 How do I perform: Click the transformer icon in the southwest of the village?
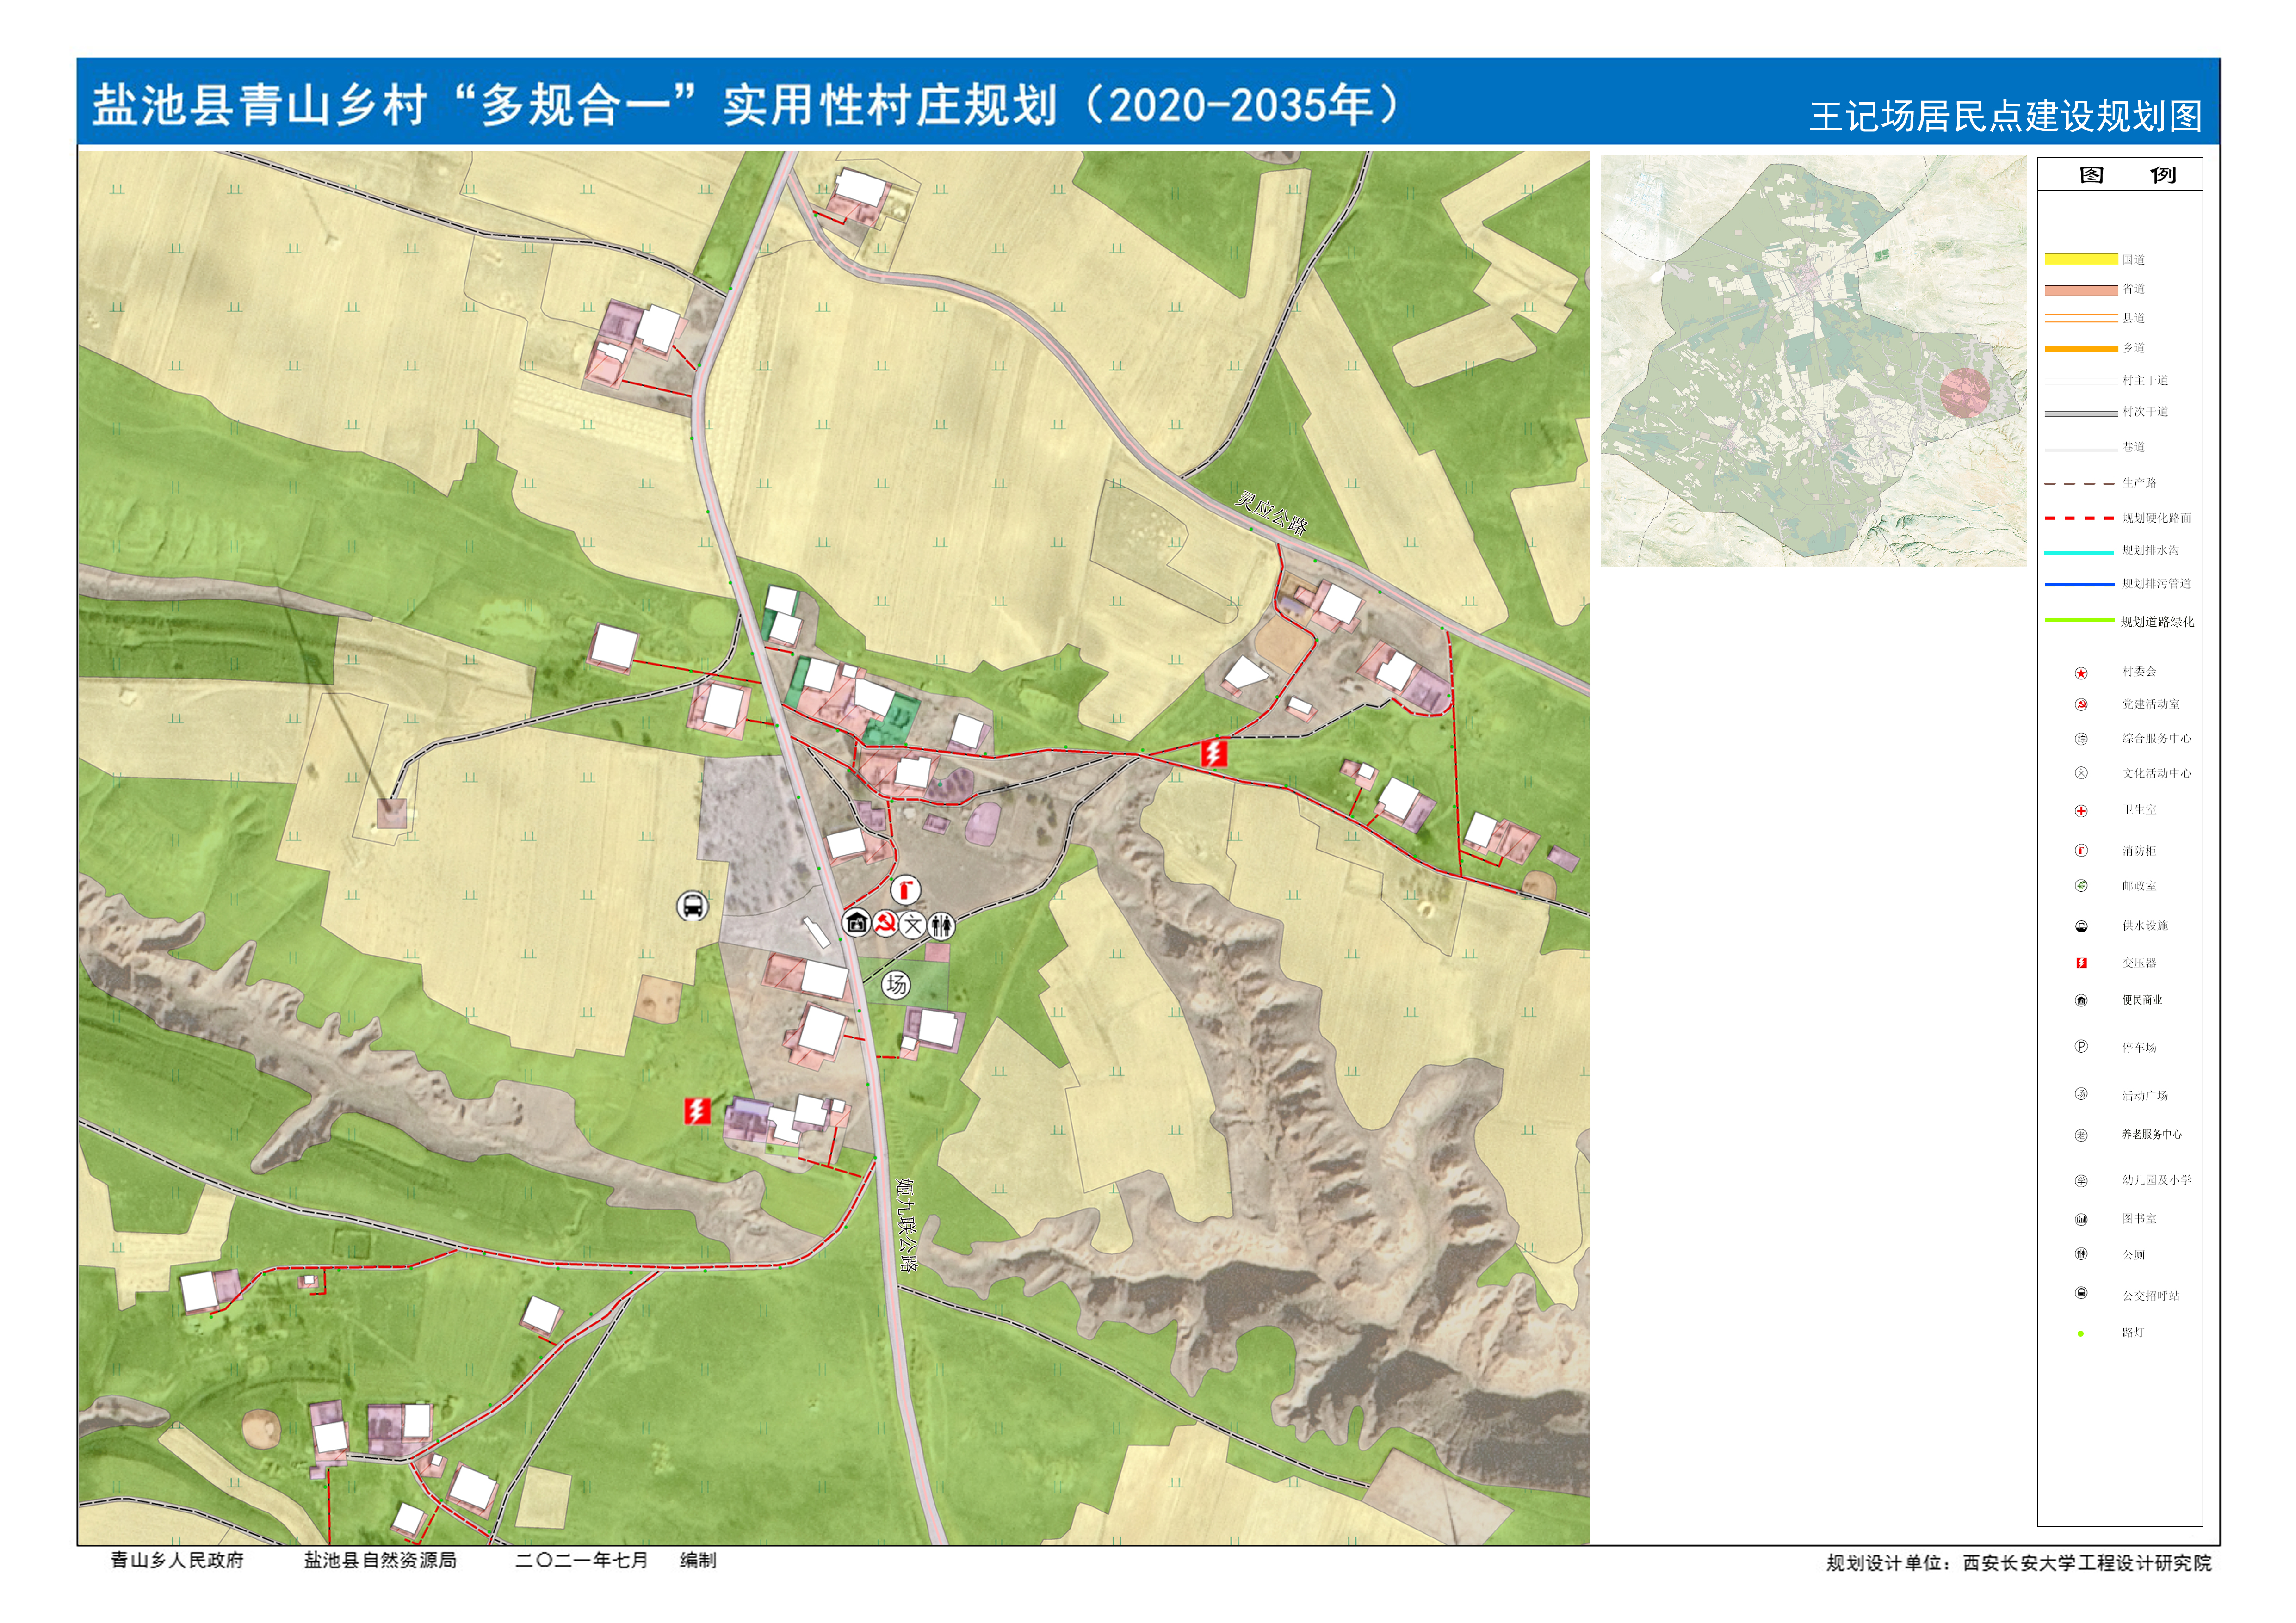(697, 1110)
